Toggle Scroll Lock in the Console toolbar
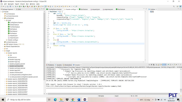 coord(159,65)
